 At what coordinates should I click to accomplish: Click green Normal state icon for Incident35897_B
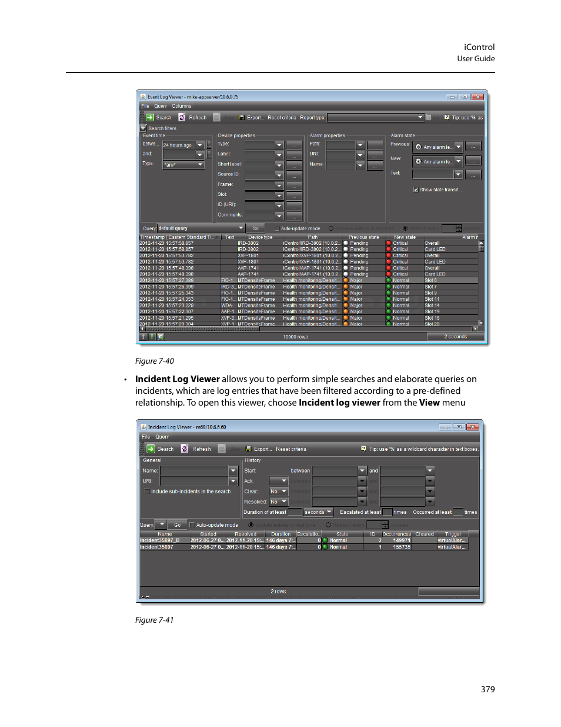(x=325, y=540)
